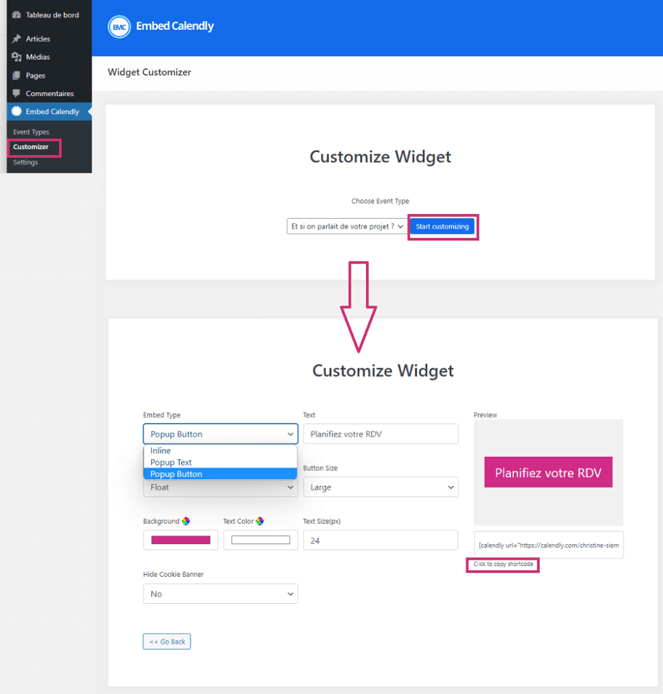This screenshot has width=663, height=694.
Task: Click the Embed Calendly header title
Action: tap(175, 26)
